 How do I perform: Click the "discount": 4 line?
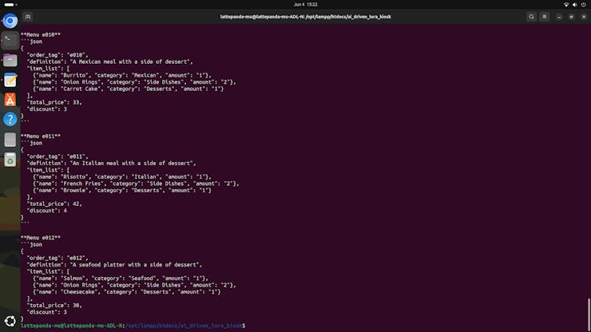tap(47, 211)
